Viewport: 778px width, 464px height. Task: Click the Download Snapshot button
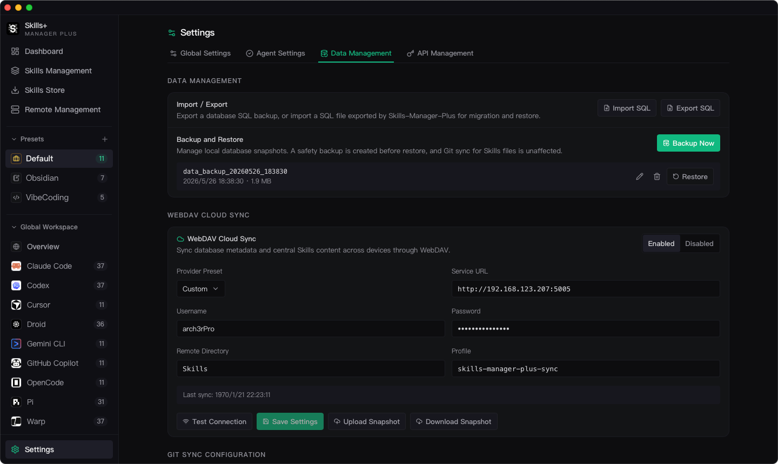click(x=454, y=421)
